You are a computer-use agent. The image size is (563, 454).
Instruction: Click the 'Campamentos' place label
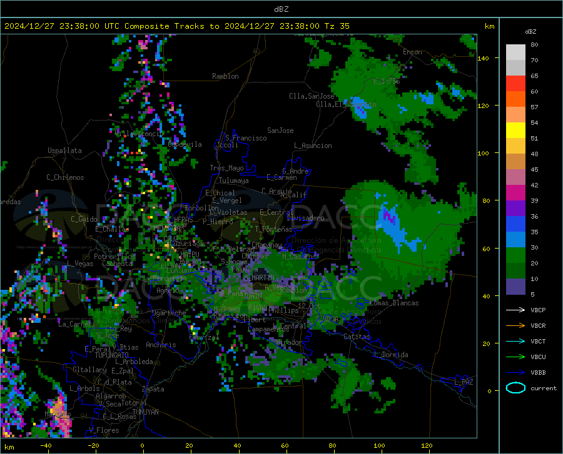(x=268, y=329)
